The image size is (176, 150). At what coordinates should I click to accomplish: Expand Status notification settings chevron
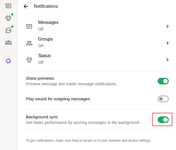coord(167,60)
